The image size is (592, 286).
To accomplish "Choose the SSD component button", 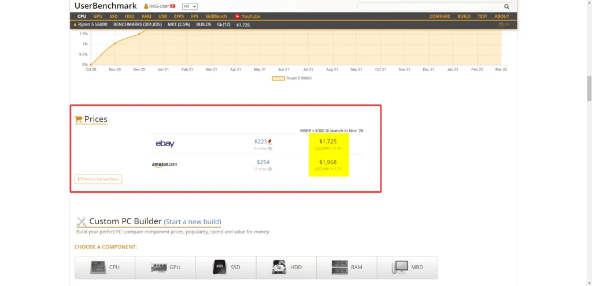I will click(x=226, y=267).
